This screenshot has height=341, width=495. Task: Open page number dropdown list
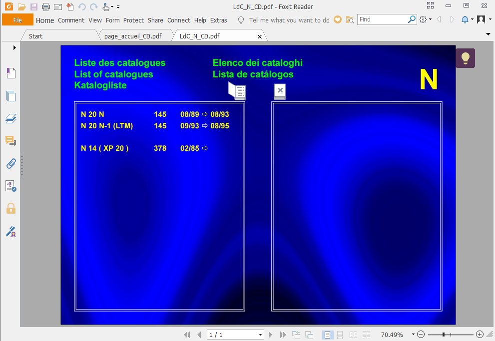tap(260, 335)
